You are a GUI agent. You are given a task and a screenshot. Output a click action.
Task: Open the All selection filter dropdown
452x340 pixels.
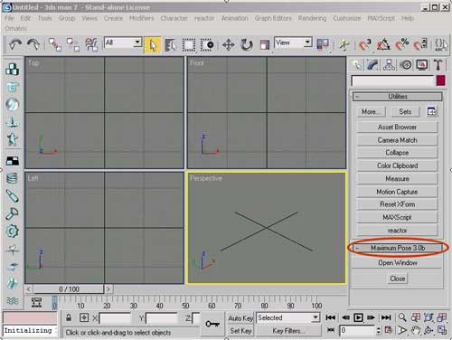(123, 42)
